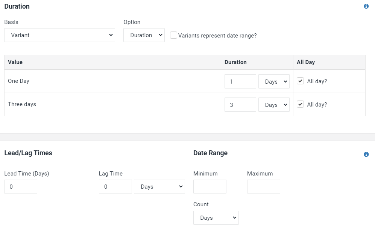The image size is (375, 228).
Task: Toggle Variants represent date range checkbox
Action: point(173,35)
